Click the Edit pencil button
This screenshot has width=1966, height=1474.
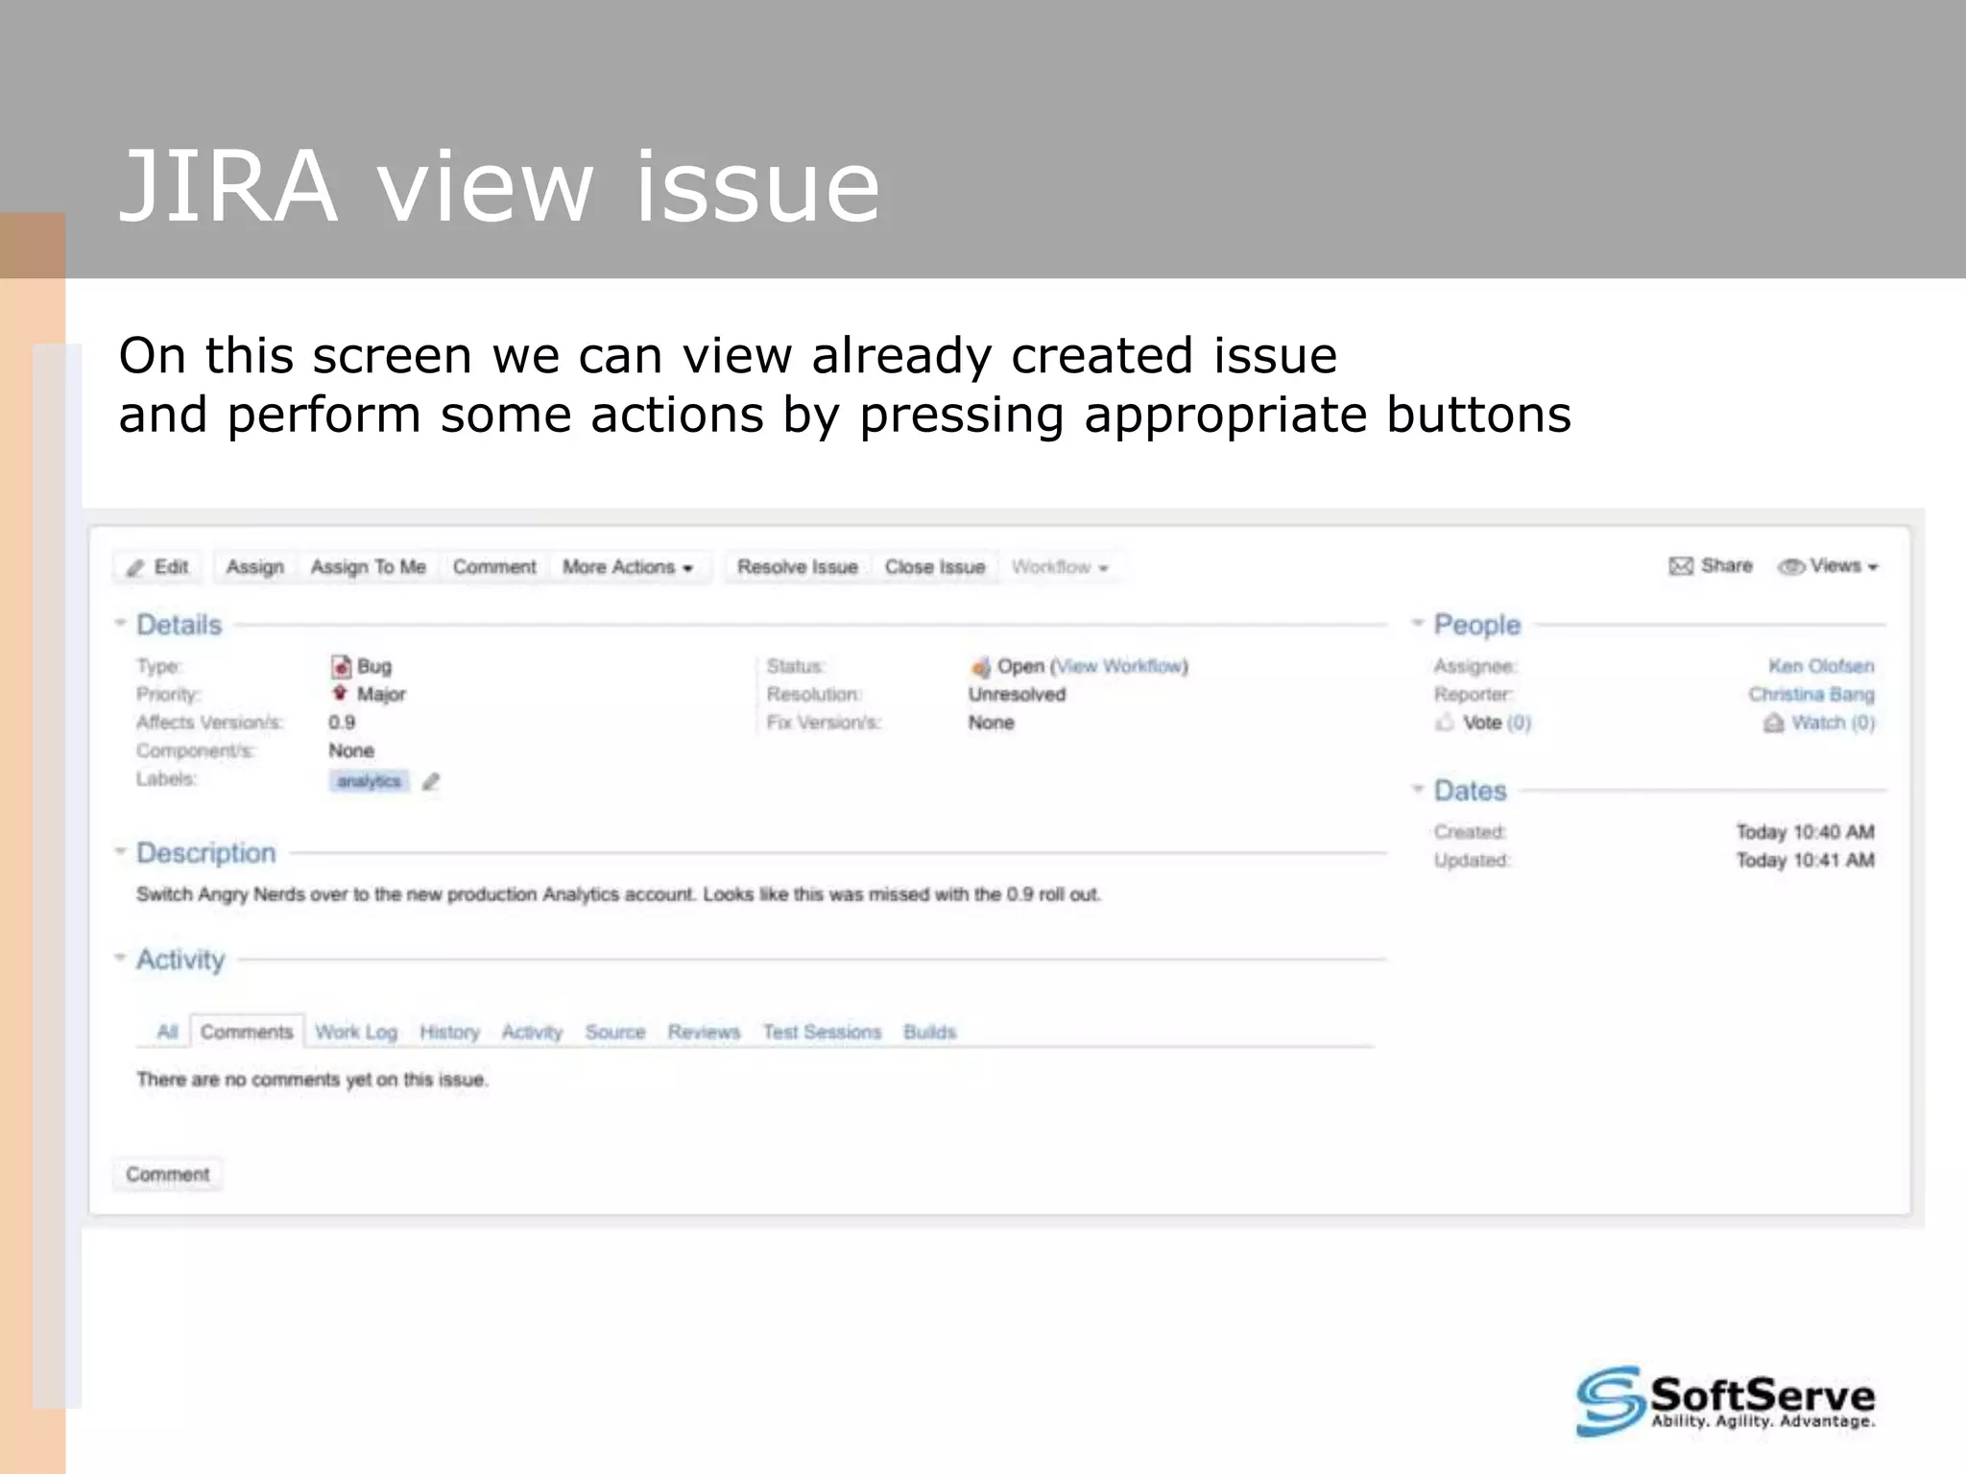159,567
